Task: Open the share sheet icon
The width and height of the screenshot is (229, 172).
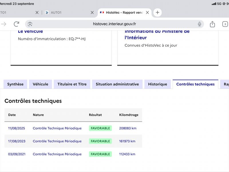Action: click(212, 24)
